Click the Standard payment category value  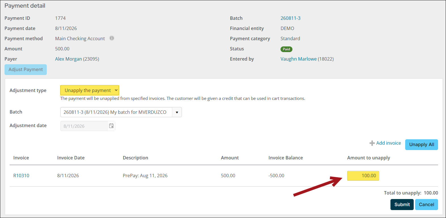[290, 39]
